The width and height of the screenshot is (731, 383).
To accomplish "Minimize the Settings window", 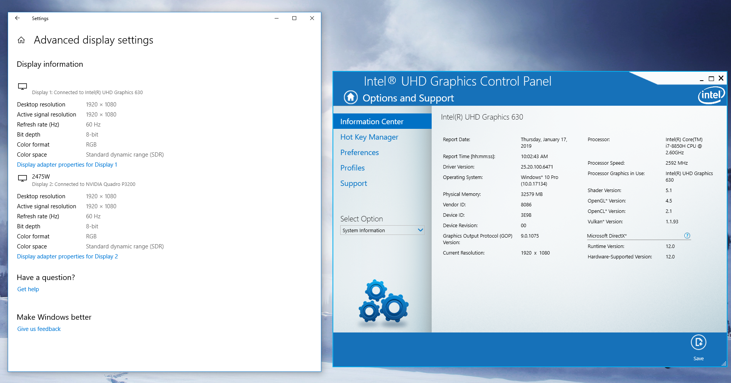I will point(277,18).
